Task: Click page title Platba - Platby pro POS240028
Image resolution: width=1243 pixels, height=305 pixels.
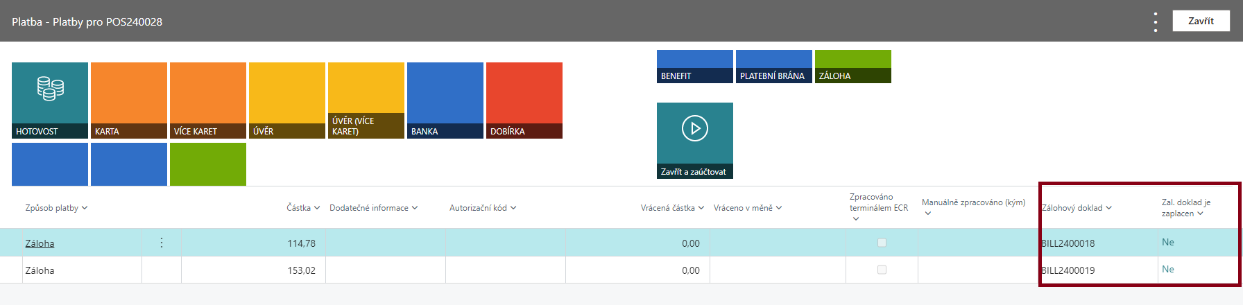Action: [x=87, y=21]
